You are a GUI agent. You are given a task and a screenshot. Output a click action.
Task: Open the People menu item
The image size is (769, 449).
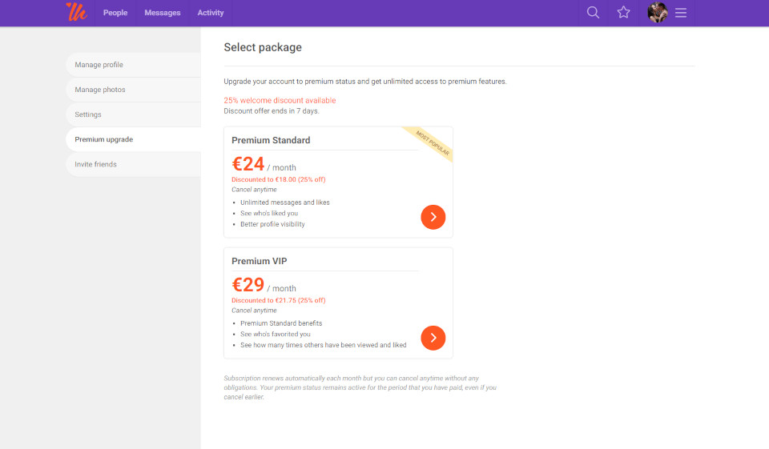(115, 13)
